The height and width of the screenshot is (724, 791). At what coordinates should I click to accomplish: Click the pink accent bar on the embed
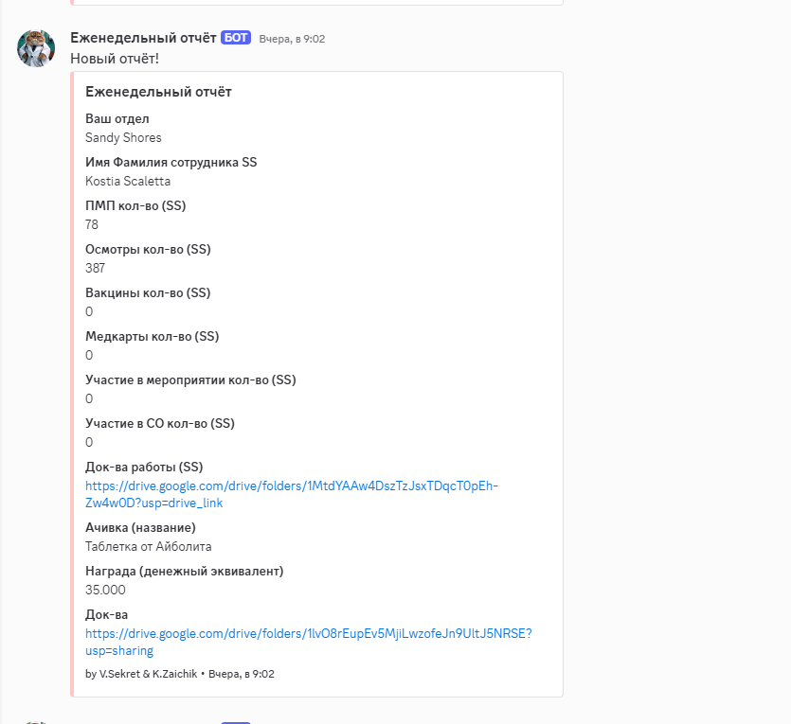72,379
